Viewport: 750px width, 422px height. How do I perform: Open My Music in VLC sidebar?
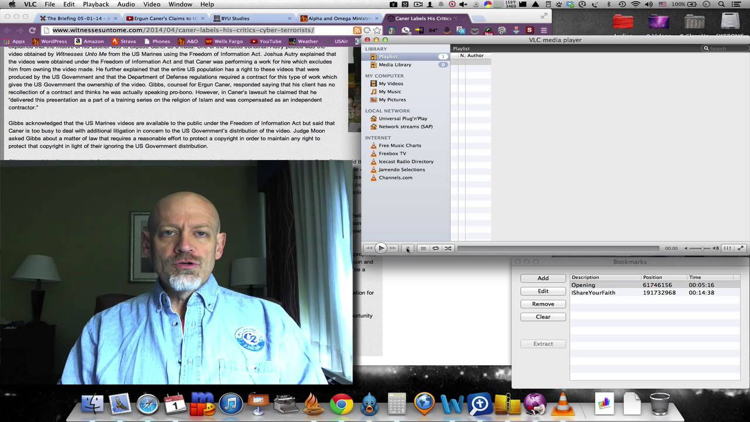pyautogui.click(x=390, y=91)
